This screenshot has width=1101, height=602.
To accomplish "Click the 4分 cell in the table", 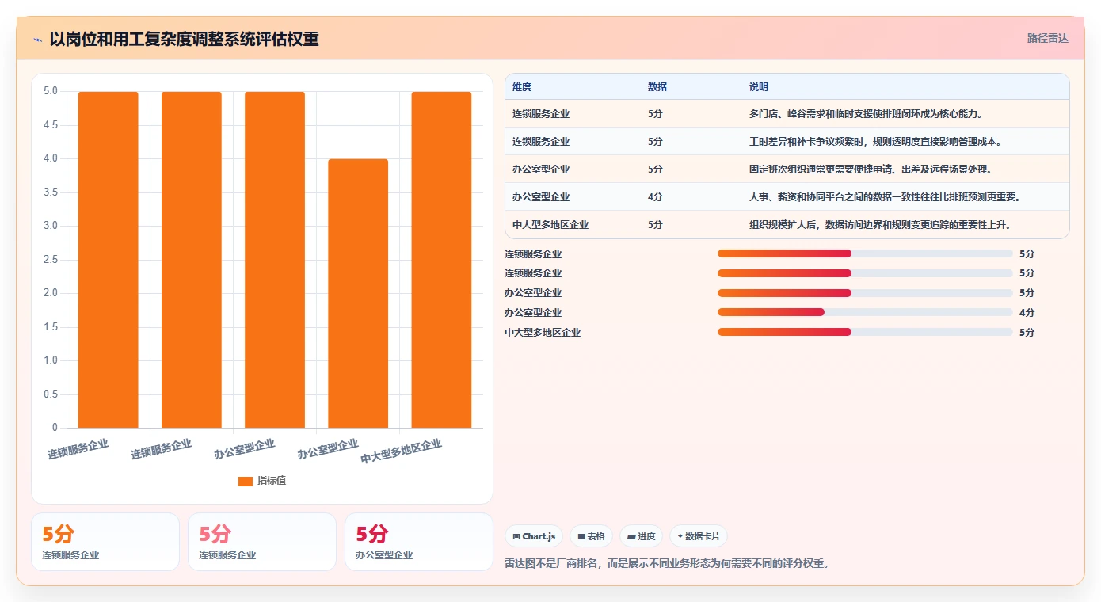I will (x=655, y=197).
